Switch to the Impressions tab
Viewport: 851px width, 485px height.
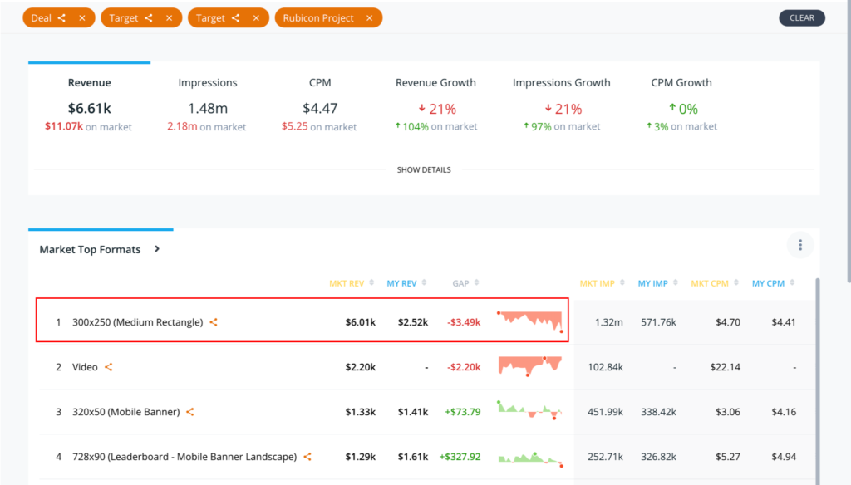(x=207, y=82)
